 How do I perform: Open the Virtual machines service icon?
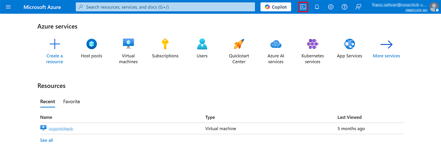tap(128, 44)
